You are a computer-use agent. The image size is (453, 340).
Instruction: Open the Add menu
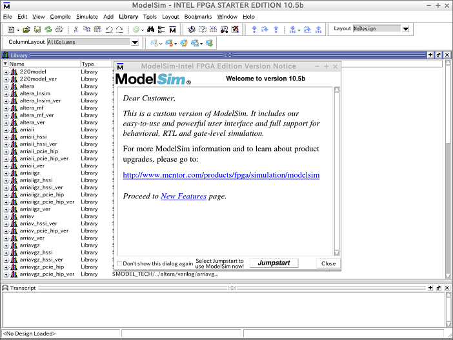pos(108,17)
